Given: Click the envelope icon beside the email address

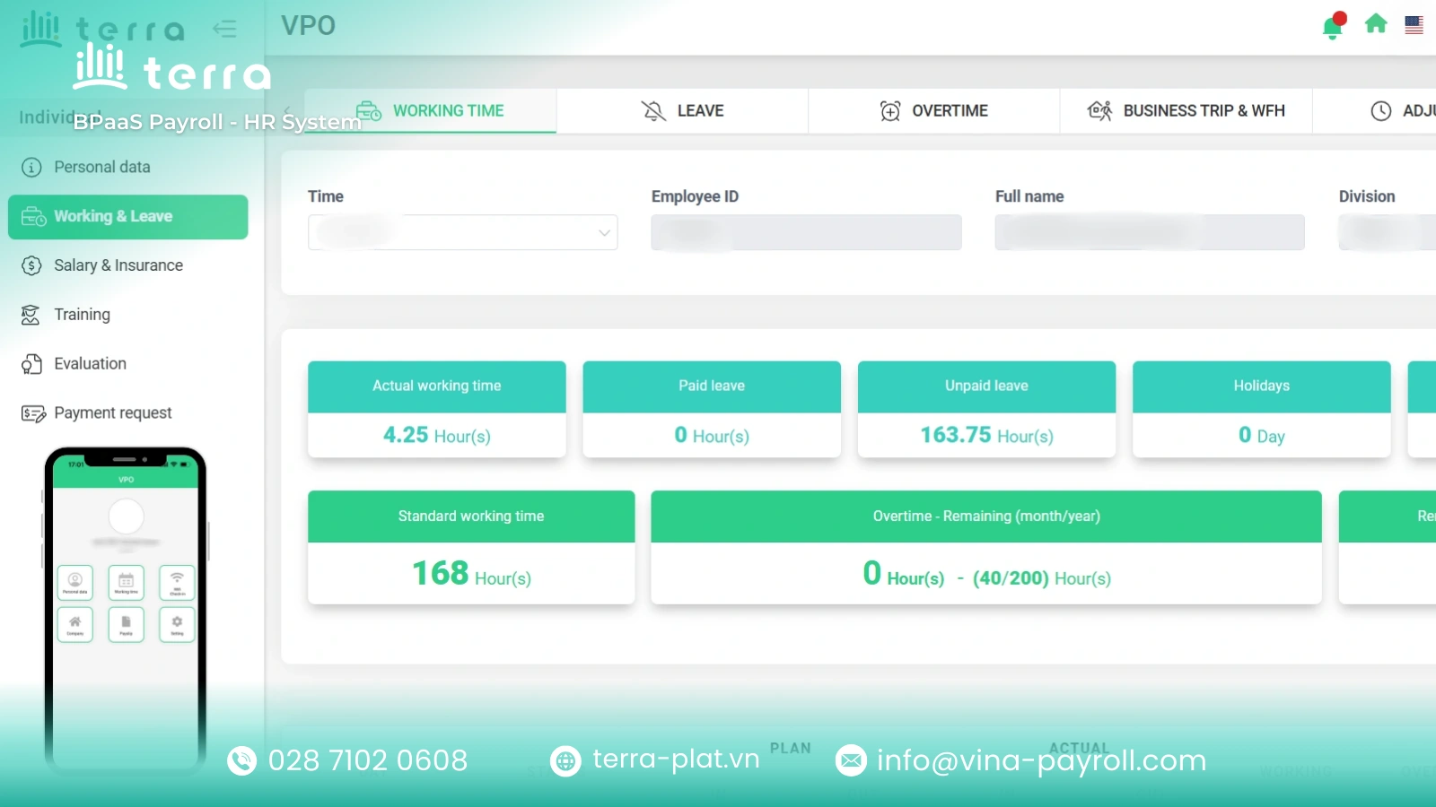Looking at the screenshot, I should tap(851, 761).
